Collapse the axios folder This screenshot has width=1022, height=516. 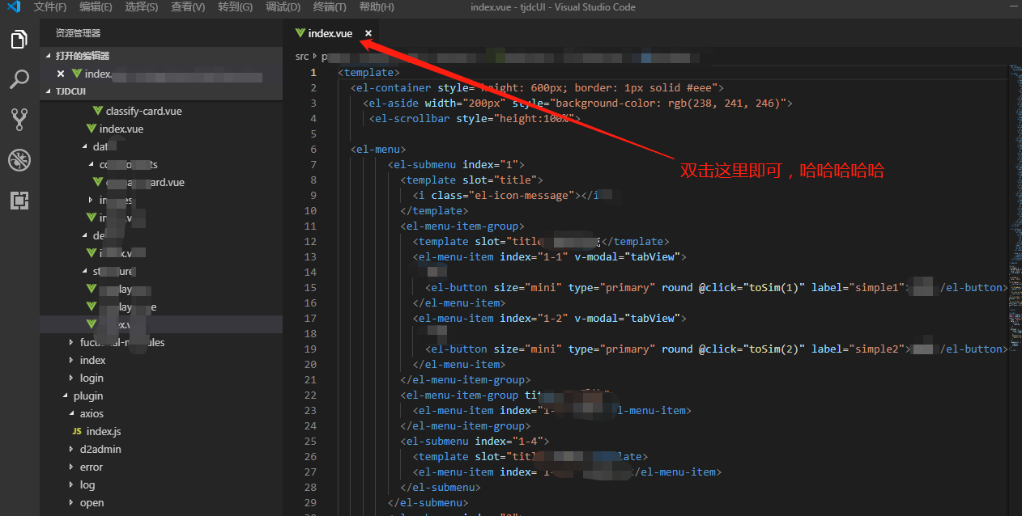(161, 413)
